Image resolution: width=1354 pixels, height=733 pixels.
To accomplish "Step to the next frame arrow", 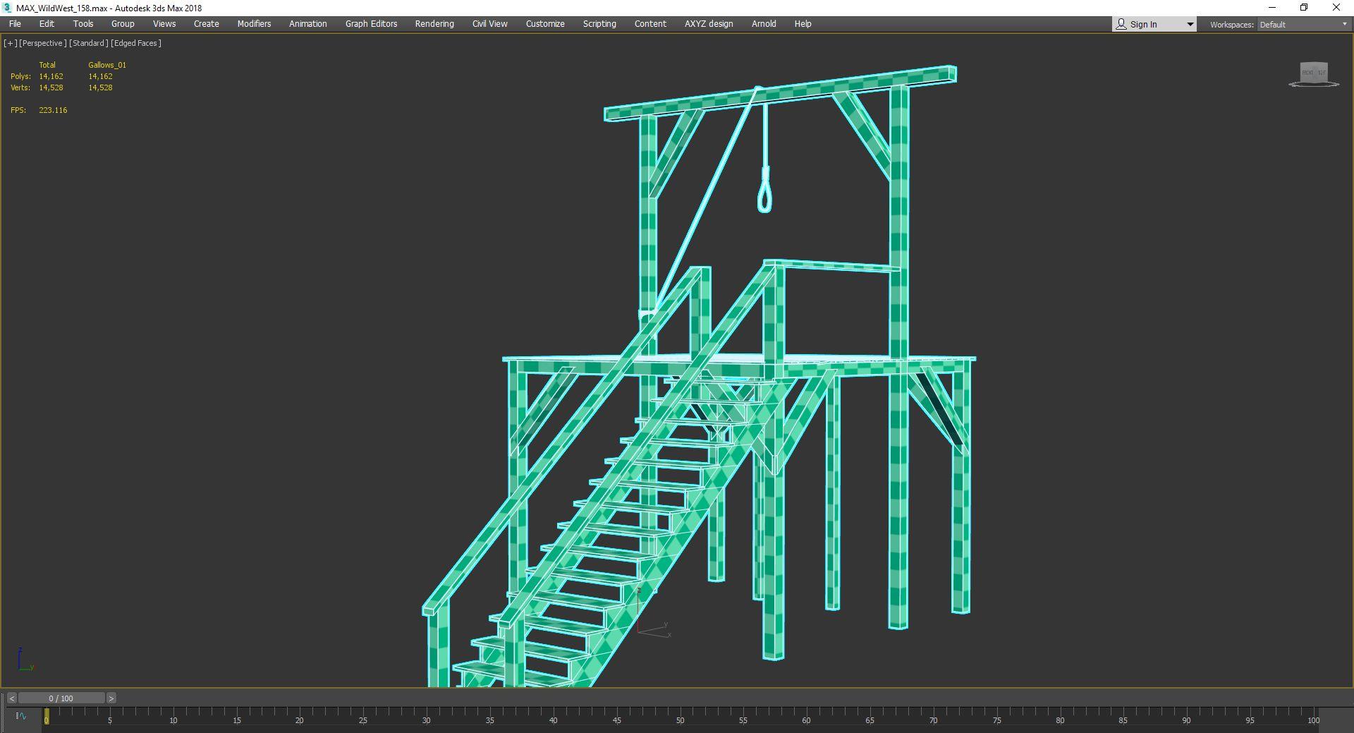I will coord(111,698).
